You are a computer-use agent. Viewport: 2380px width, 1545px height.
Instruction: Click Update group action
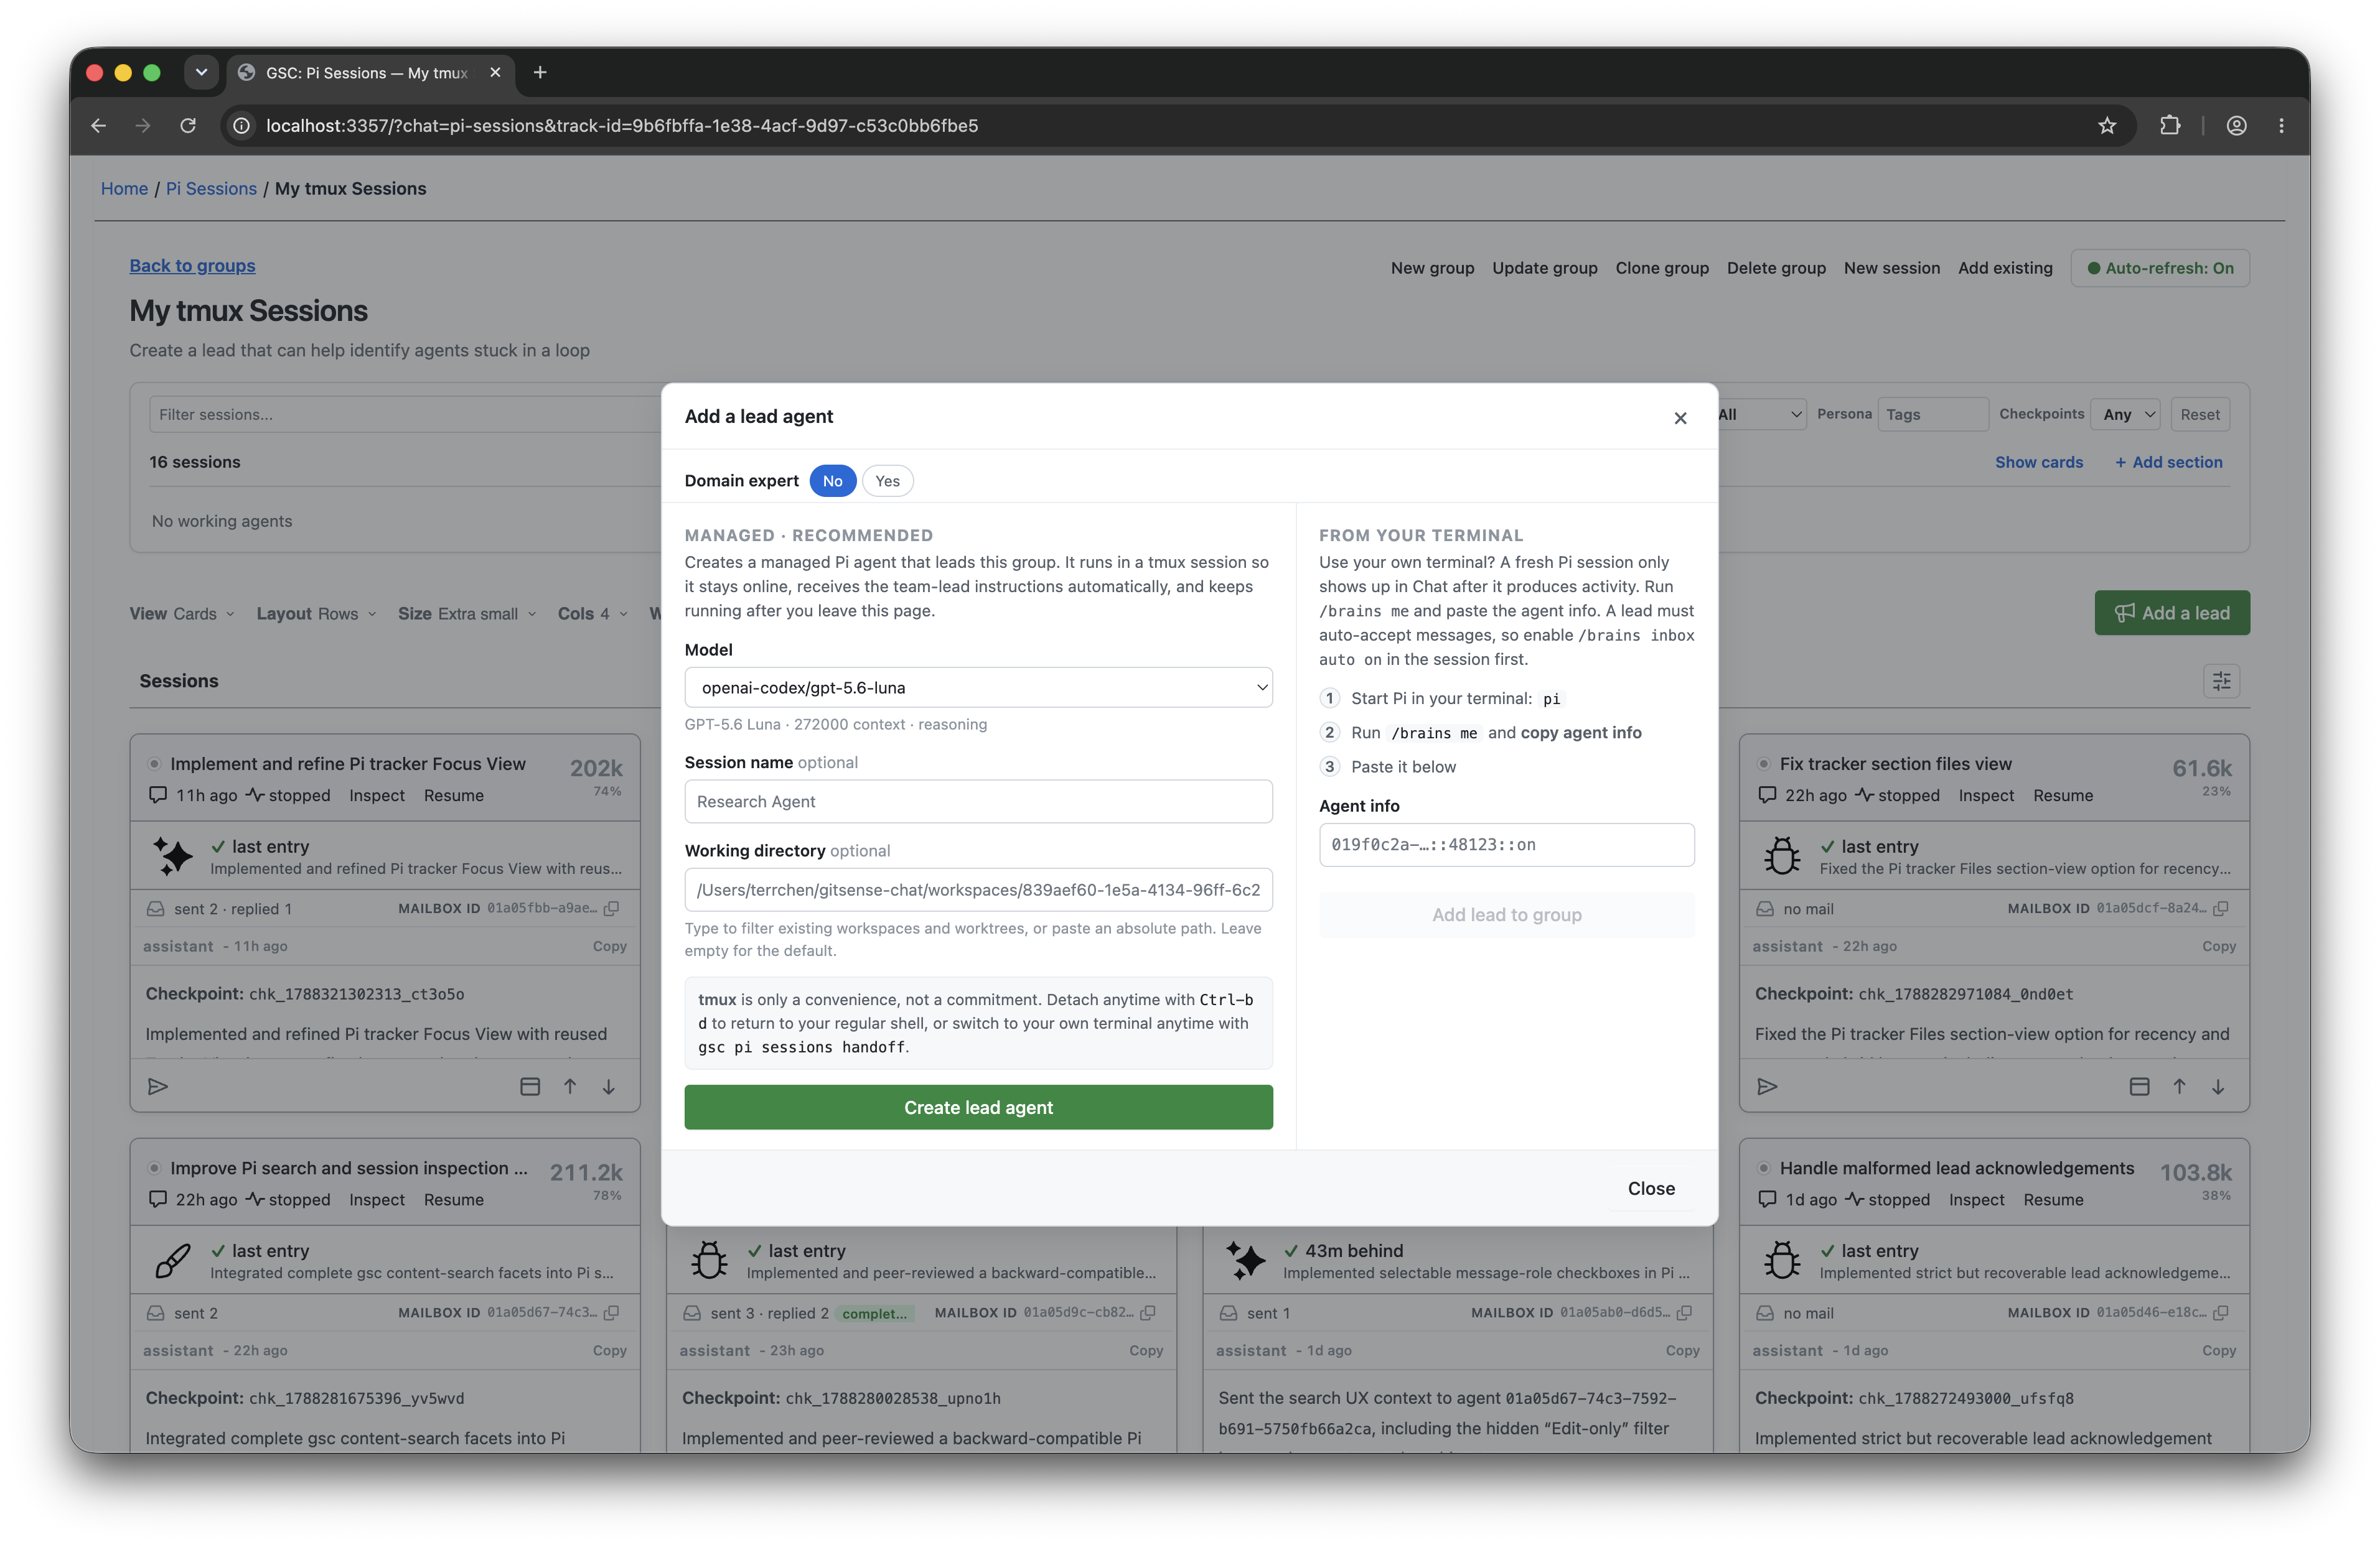[1544, 268]
